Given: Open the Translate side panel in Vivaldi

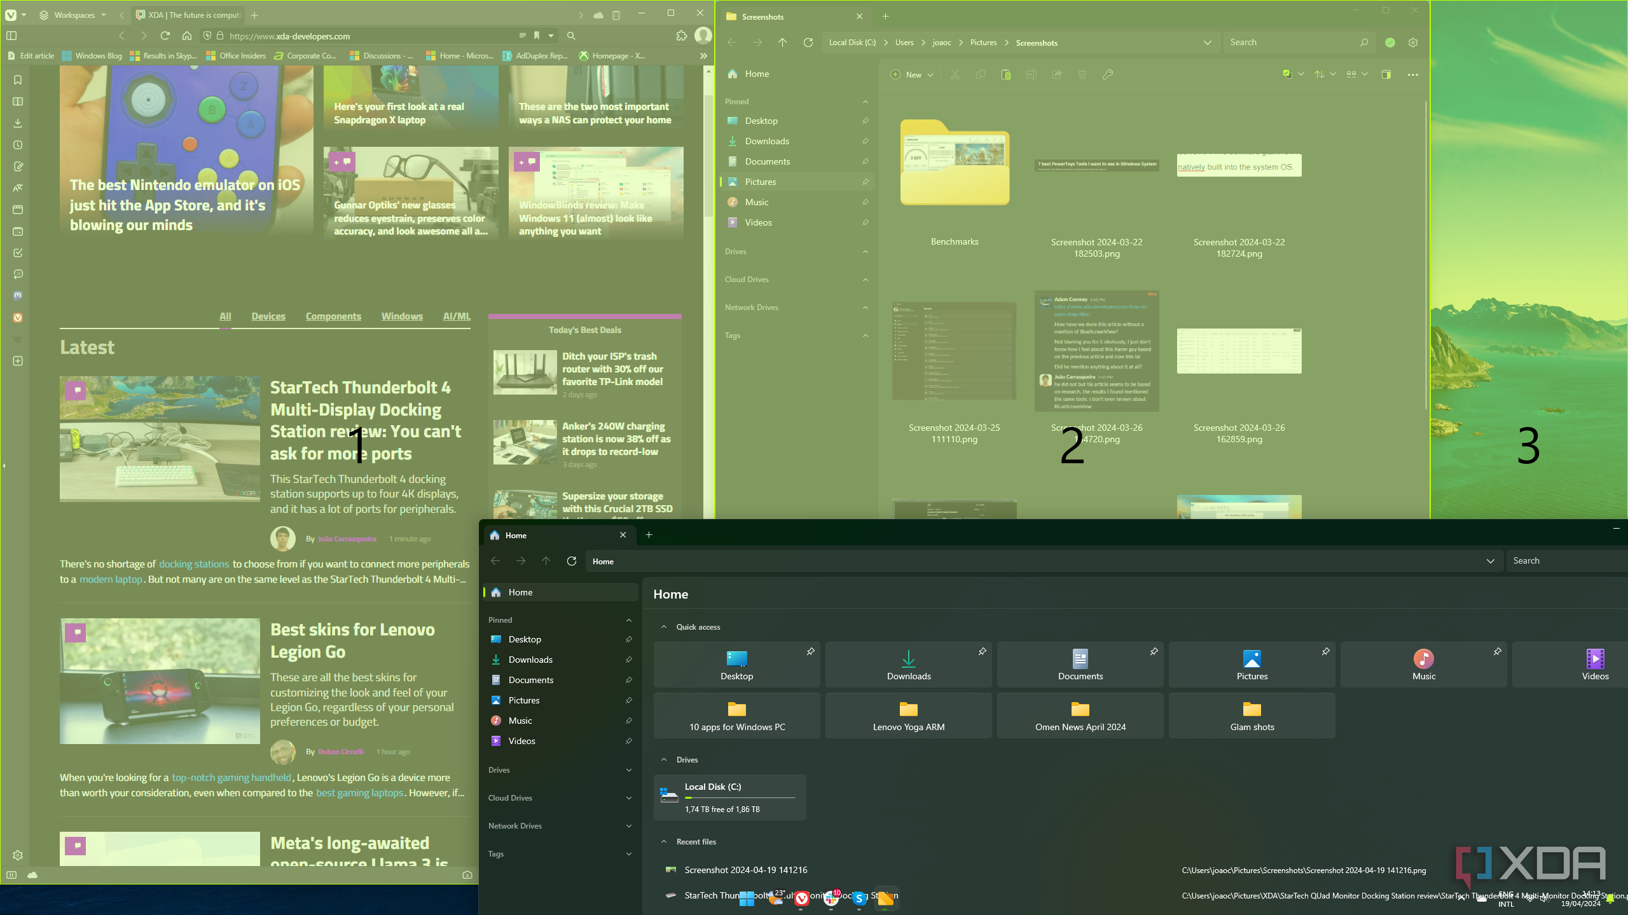Looking at the screenshot, I should pyautogui.click(x=18, y=188).
